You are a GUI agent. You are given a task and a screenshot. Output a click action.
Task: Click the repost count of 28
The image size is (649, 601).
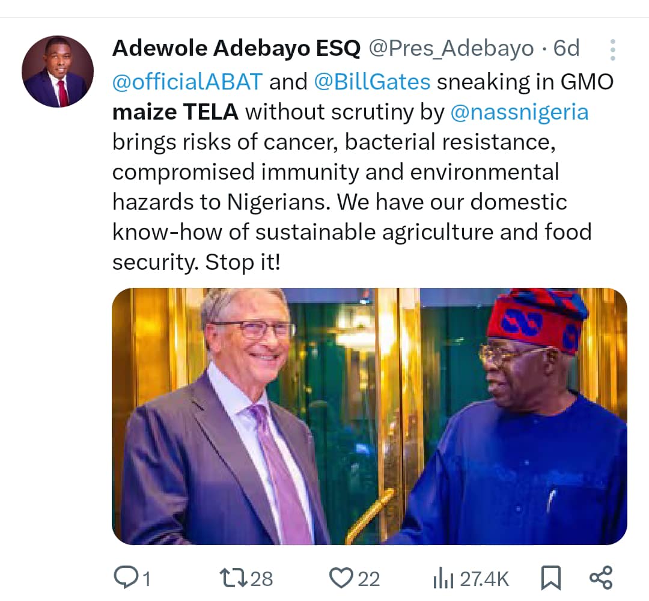point(261,579)
